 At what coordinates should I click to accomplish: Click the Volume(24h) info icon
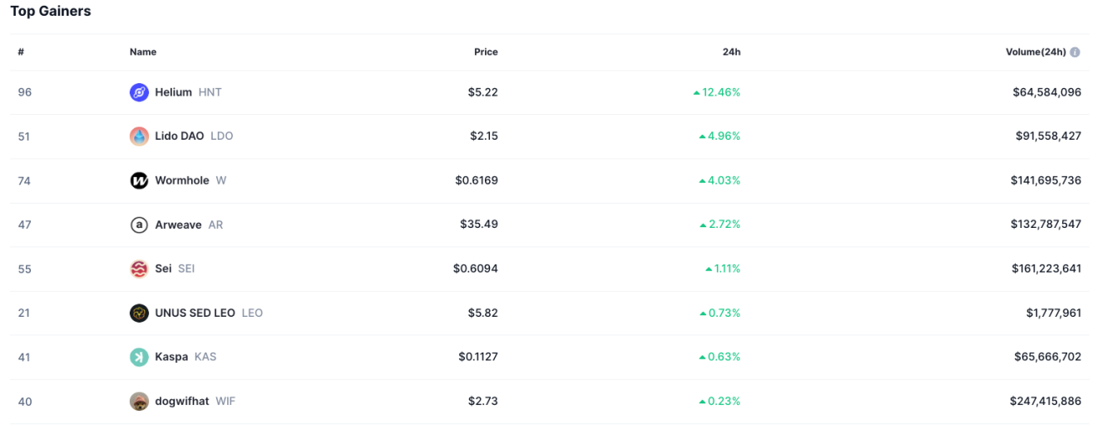(1075, 52)
